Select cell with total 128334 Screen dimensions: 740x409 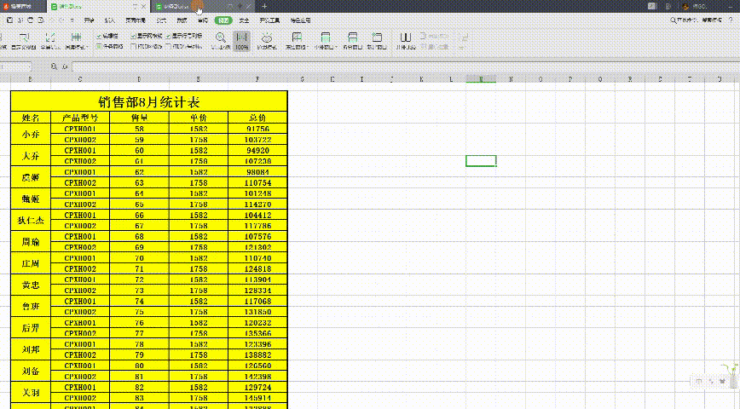[257, 290]
